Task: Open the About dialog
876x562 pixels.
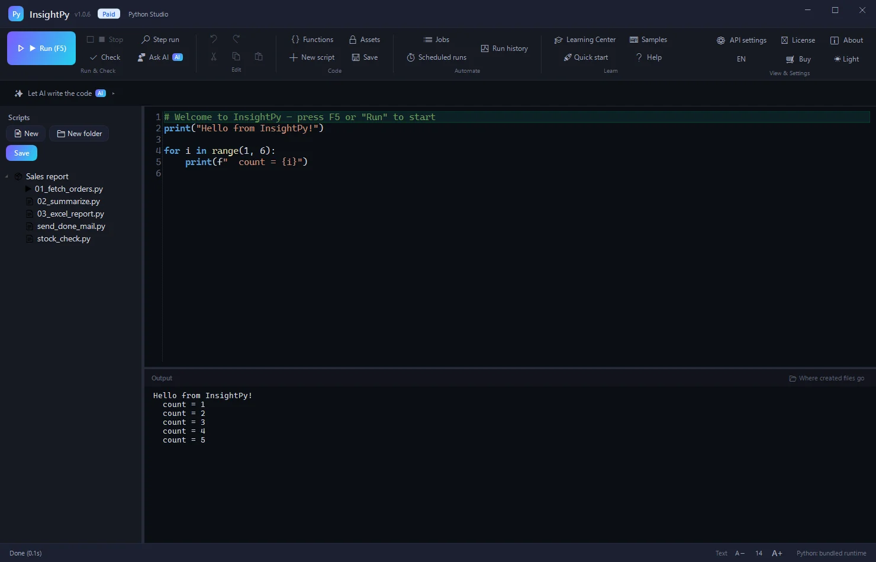Action: pos(846,40)
